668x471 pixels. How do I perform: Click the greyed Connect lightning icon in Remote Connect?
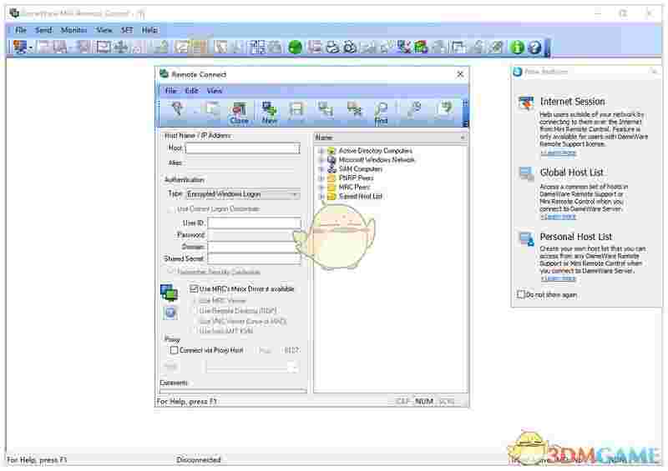click(177, 109)
